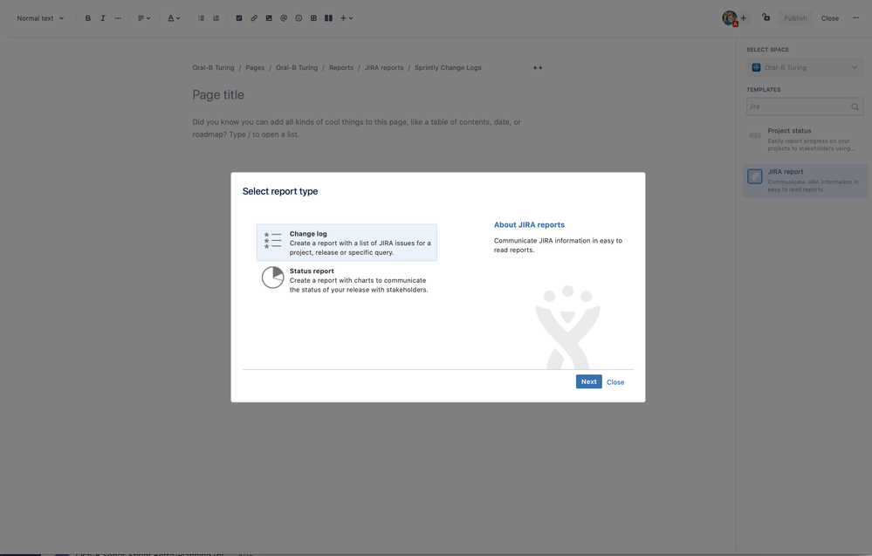This screenshot has height=556, width=872.
Task: Open more formatting options beside Italic
Action: coord(118,18)
